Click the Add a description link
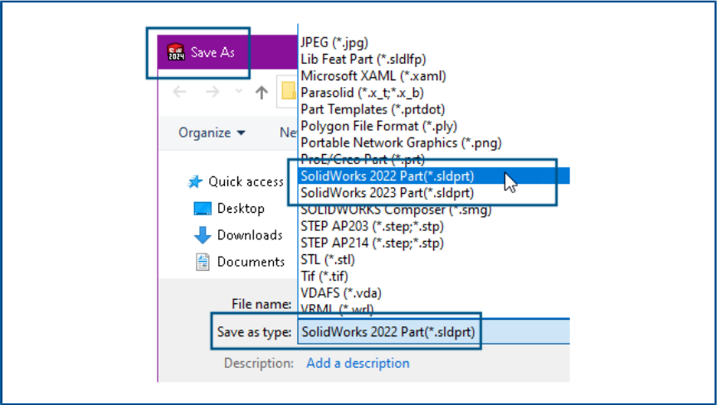Image resolution: width=717 pixels, height=405 pixels. [x=358, y=363]
